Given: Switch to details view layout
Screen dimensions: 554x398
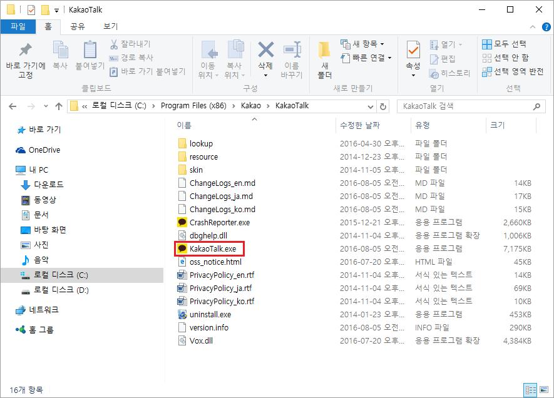Looking at the screenshot, I should (530, 390).
